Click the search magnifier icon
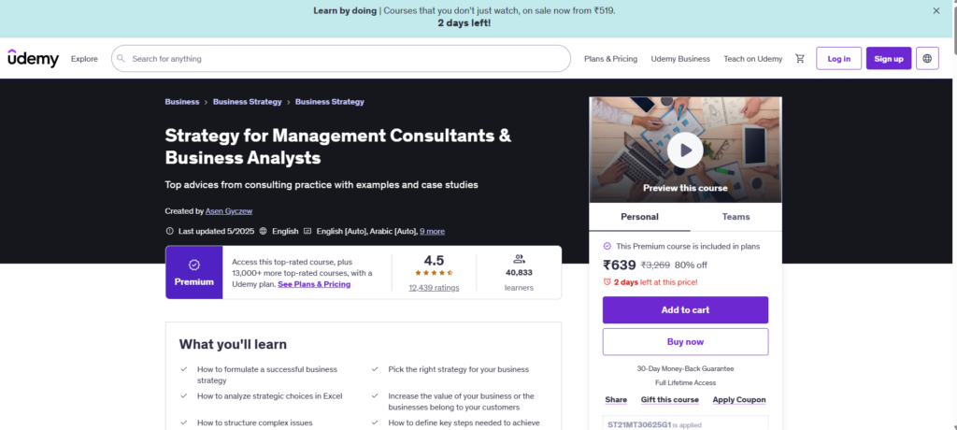957x430 pixels. coord(121,59)
